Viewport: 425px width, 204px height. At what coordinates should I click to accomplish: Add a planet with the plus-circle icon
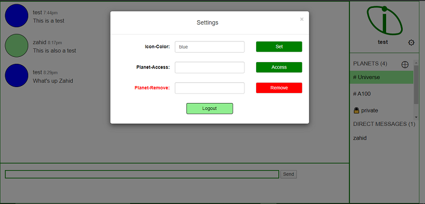tap(405, 64)
